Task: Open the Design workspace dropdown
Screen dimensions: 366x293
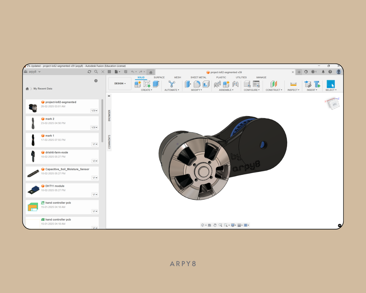Action: pyautogui.click(x=120, y=84)
